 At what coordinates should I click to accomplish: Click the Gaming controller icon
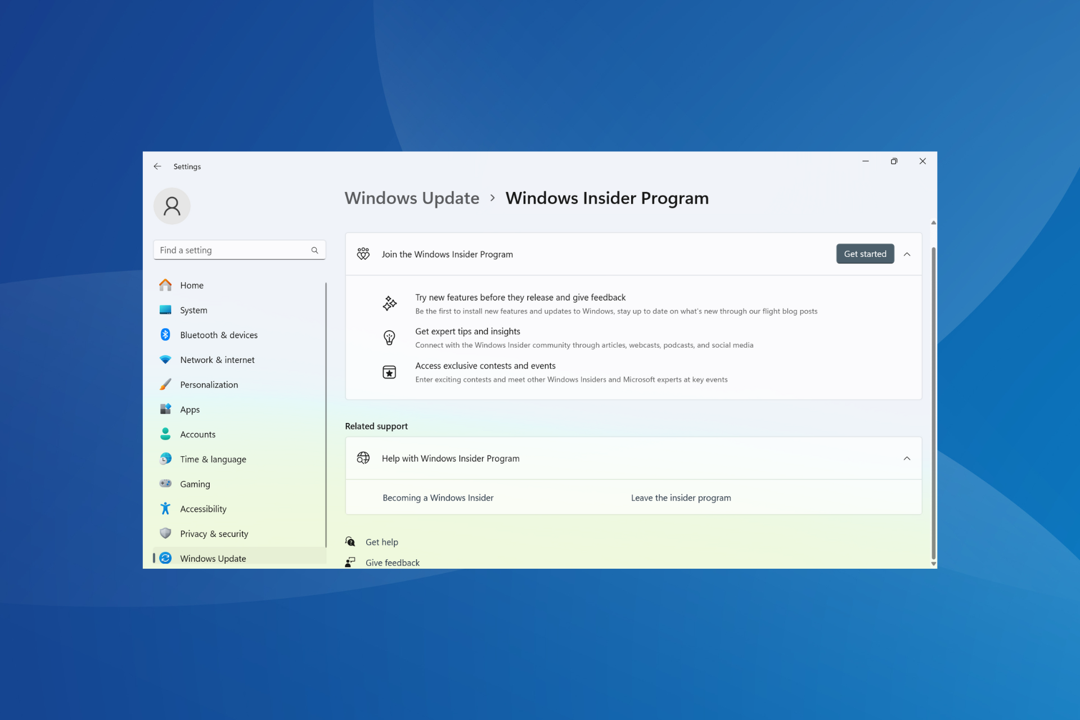[x=165, y=484]
